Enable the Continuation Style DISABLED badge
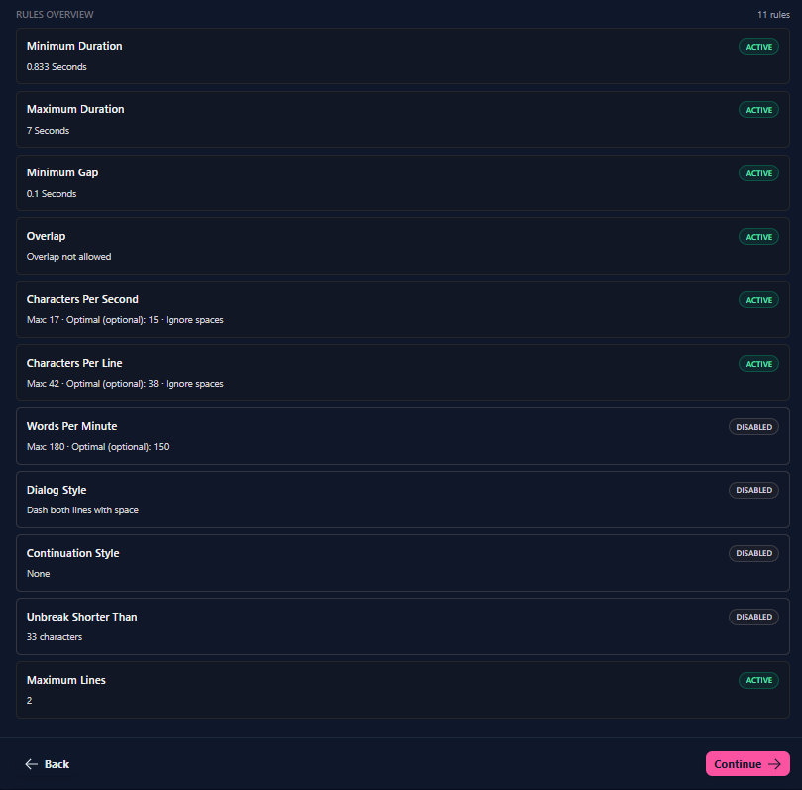The width and height of the screenshot is (802, 790). click(753, 554)
